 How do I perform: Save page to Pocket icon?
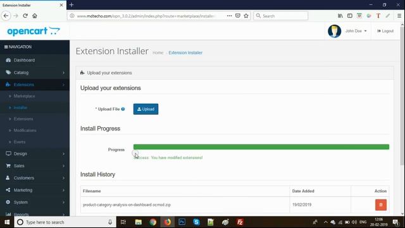pos(238,16)
